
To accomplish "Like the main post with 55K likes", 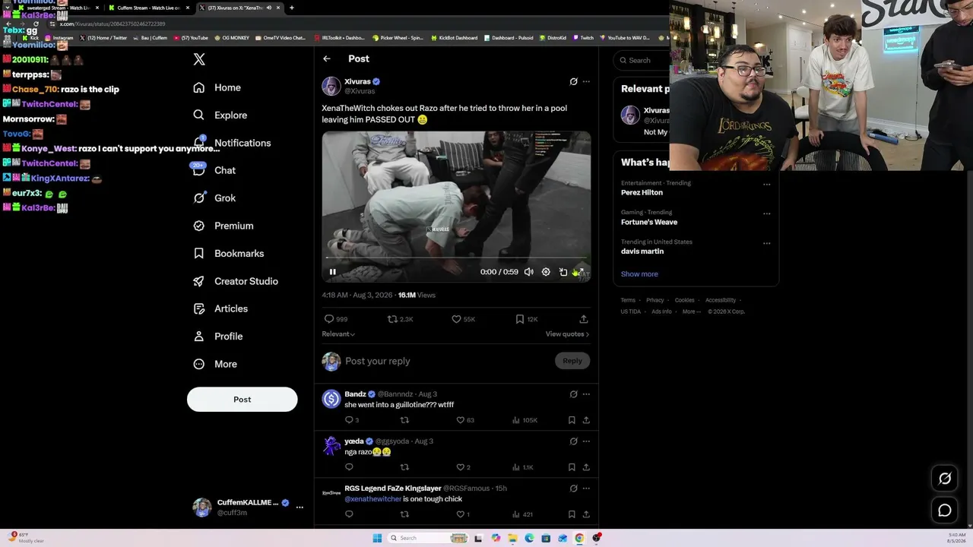I will (x=464, y=319).
